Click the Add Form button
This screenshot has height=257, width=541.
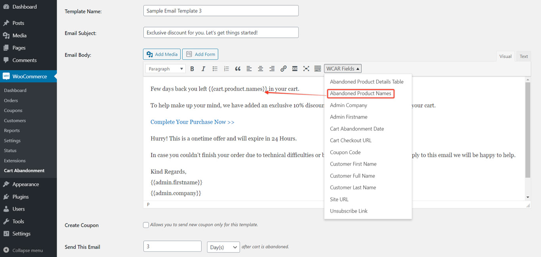tap(200, 54)
